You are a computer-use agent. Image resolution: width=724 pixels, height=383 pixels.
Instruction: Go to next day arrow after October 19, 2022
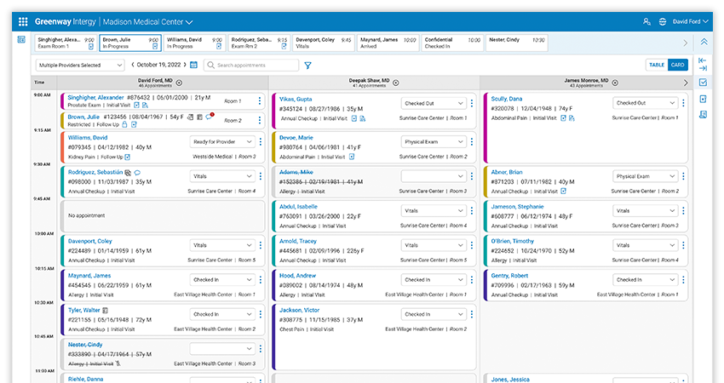185,65
